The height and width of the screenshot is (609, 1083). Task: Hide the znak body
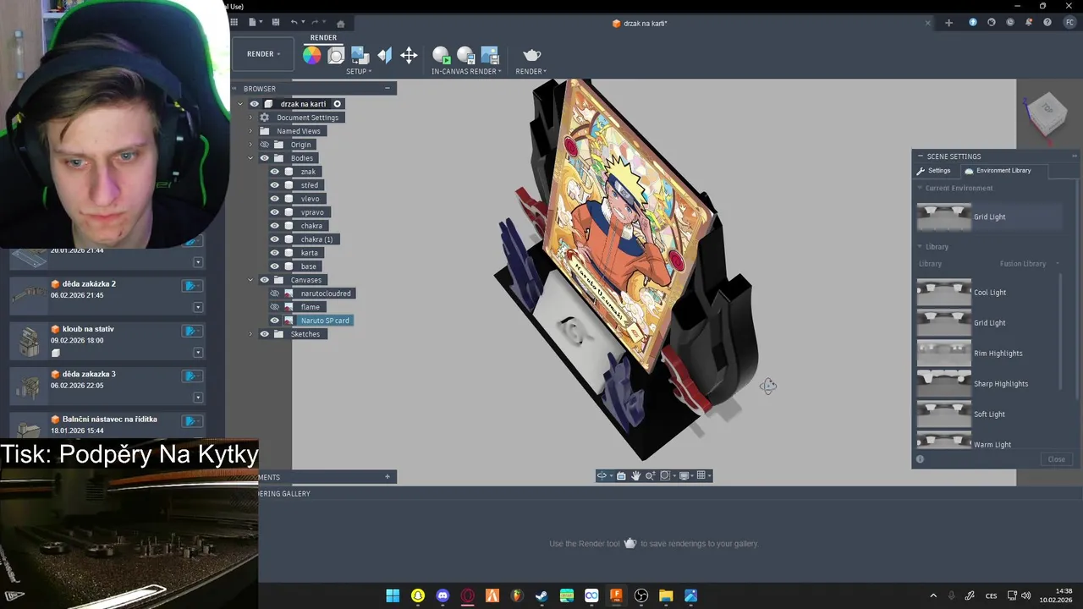point(274,172)
